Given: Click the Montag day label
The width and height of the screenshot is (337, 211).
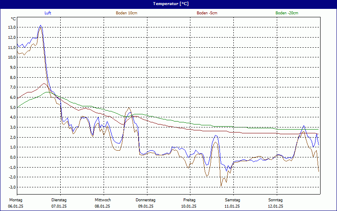Looking at the screenshot, I should 16,200.
